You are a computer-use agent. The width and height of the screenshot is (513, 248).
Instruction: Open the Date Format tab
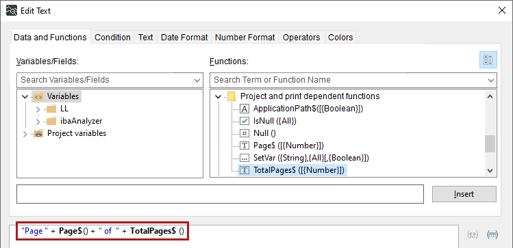pos(184,38)
